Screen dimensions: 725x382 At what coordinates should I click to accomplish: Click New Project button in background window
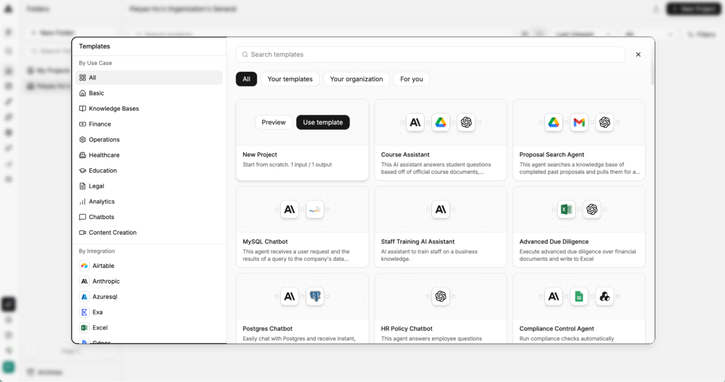coord(694,9)
